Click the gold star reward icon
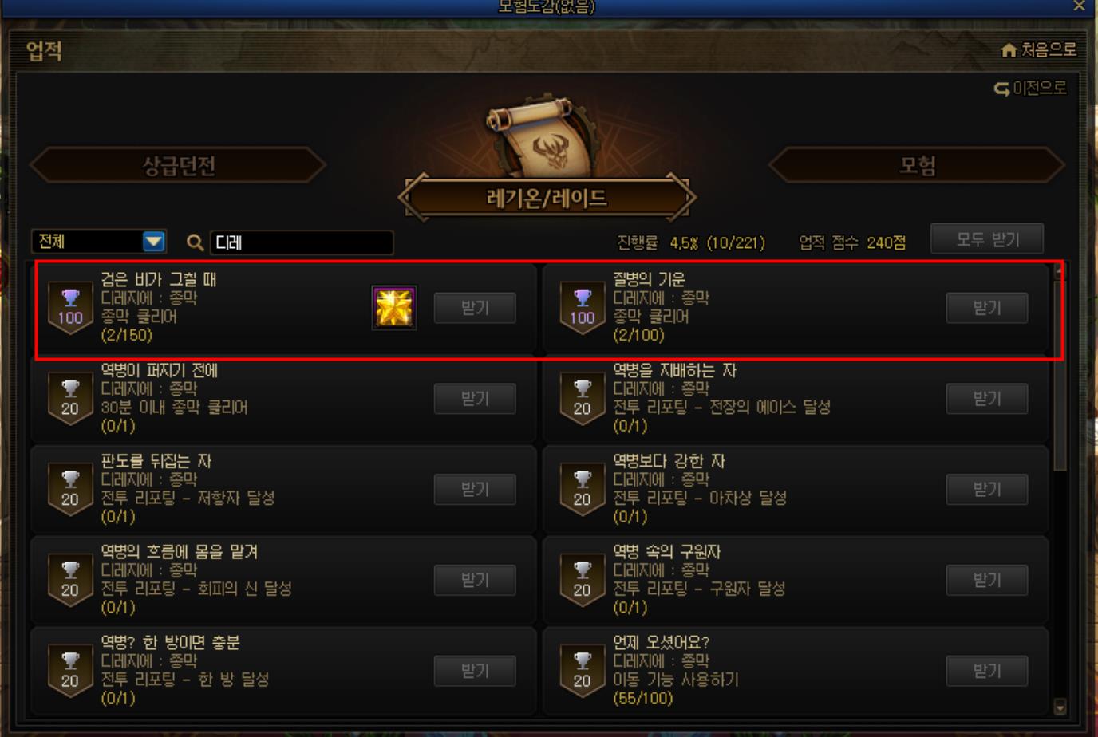 tap(394, 308)
